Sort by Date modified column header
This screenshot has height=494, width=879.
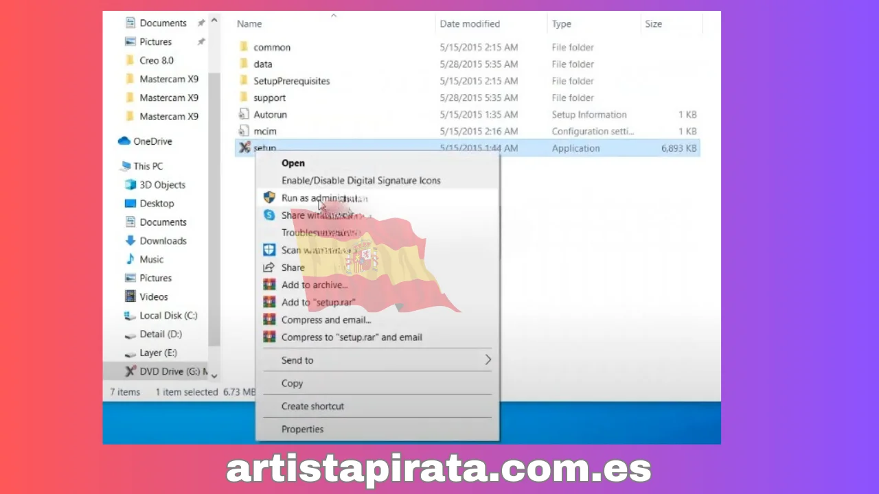coord(470,23)
